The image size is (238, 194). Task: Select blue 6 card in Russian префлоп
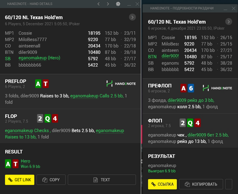(191, 88)
